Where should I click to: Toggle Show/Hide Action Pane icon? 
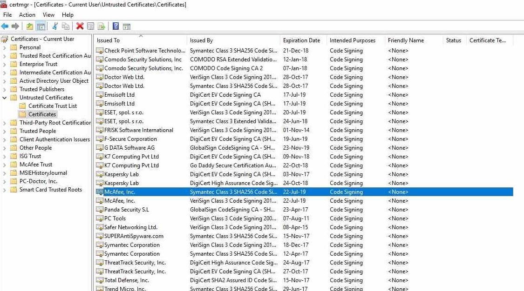coord(127,26)
